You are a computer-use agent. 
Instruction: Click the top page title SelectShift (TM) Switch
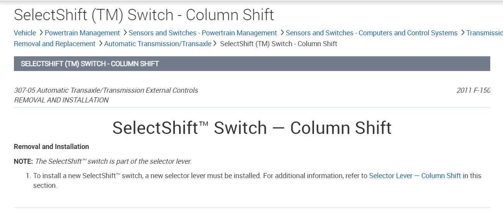coord(144,15)
